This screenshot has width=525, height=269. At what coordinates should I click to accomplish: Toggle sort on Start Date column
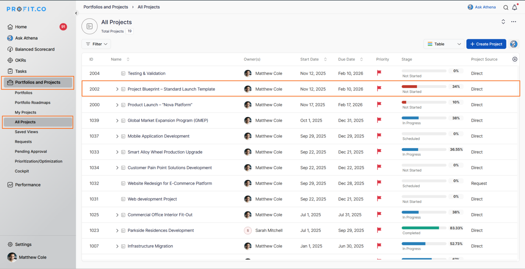click(325, 59)
